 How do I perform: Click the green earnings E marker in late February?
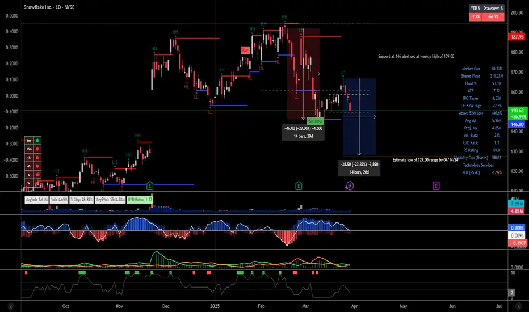click(298, 185)
